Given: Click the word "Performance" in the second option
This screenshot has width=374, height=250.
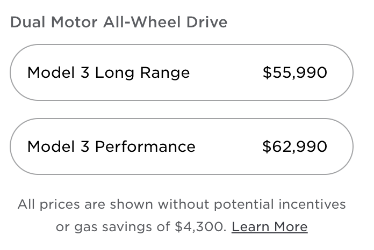Looking at the screenshot, I should pos(145,146).
